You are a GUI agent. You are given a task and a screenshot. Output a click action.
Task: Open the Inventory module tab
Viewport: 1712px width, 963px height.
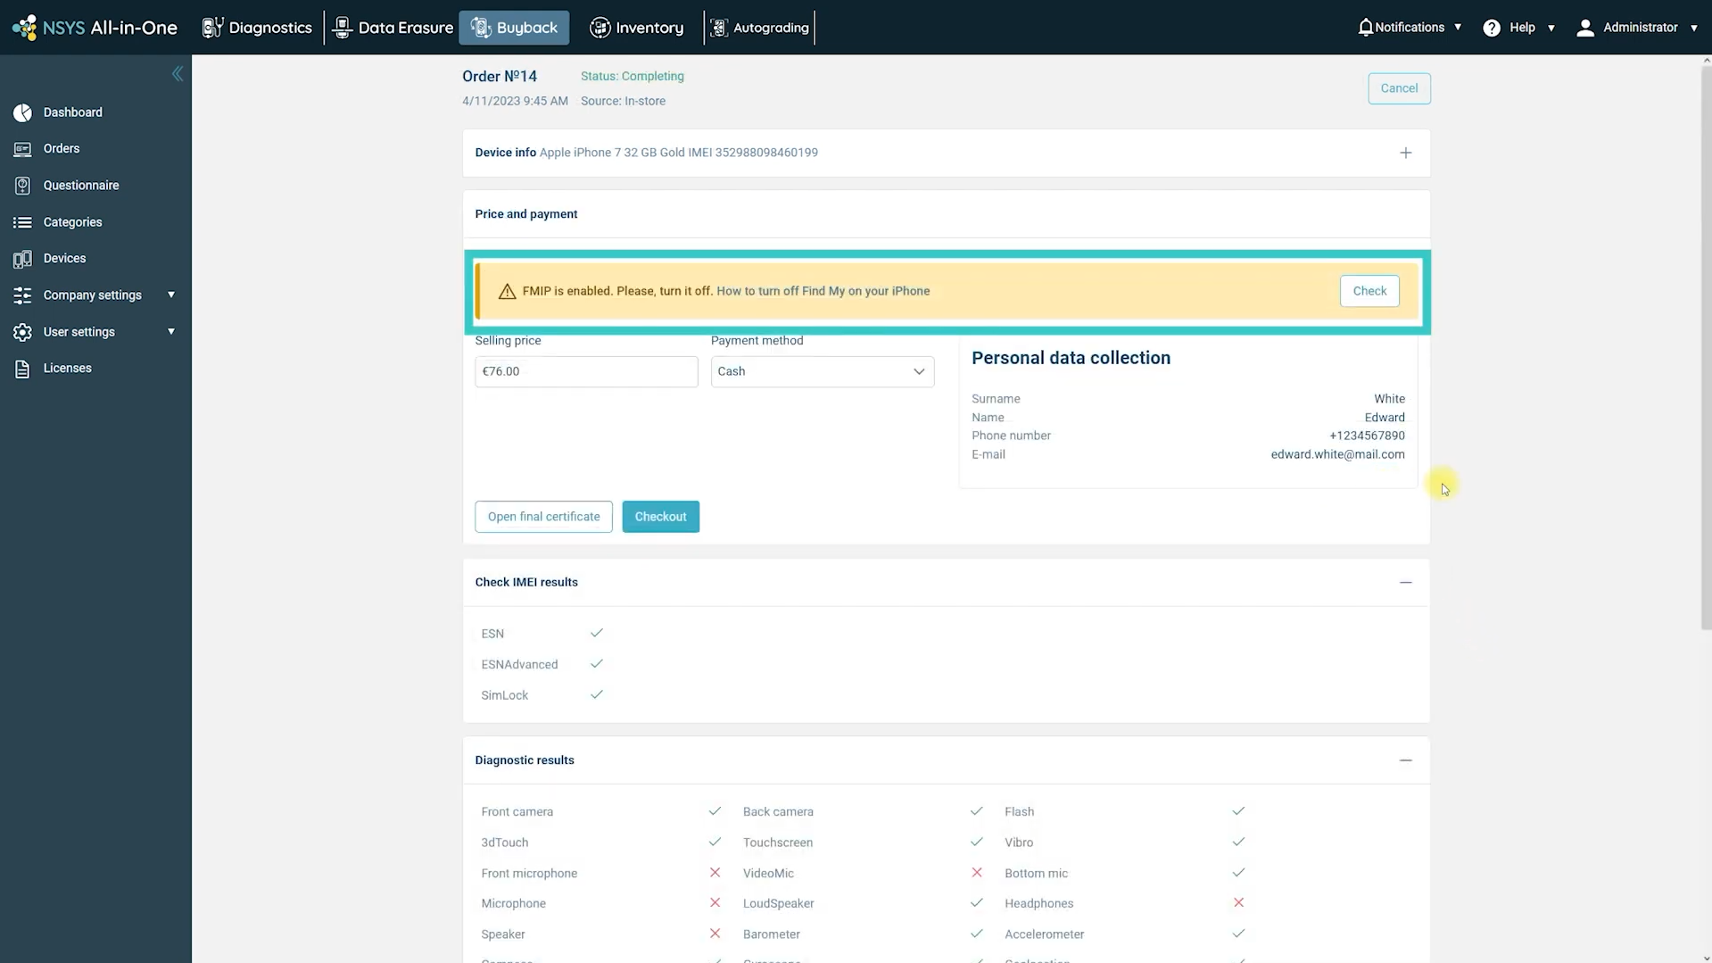pyautogui.click(x=636, y=28)
